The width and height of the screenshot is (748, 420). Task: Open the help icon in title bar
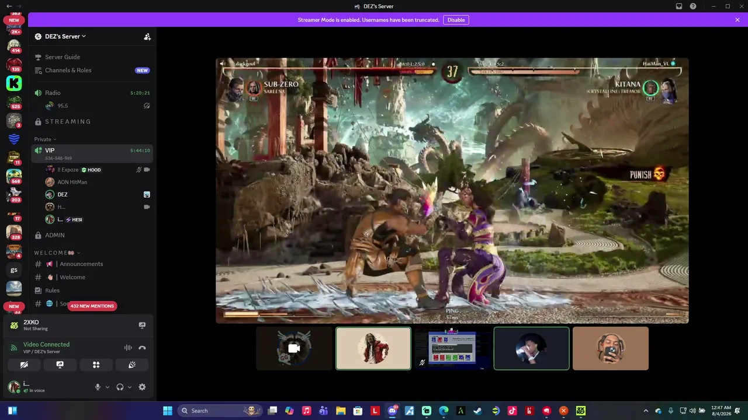[x=693, y=6]
